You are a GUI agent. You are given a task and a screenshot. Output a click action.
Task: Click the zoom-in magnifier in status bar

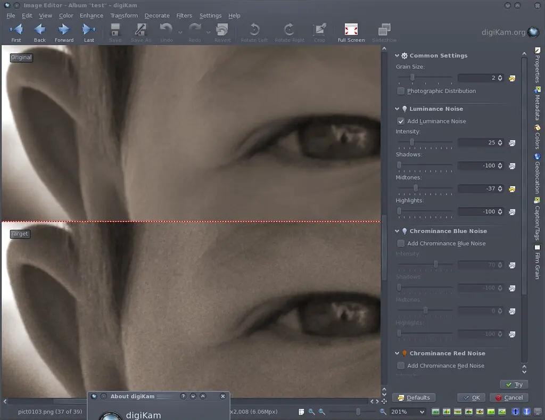click(383, 411)
